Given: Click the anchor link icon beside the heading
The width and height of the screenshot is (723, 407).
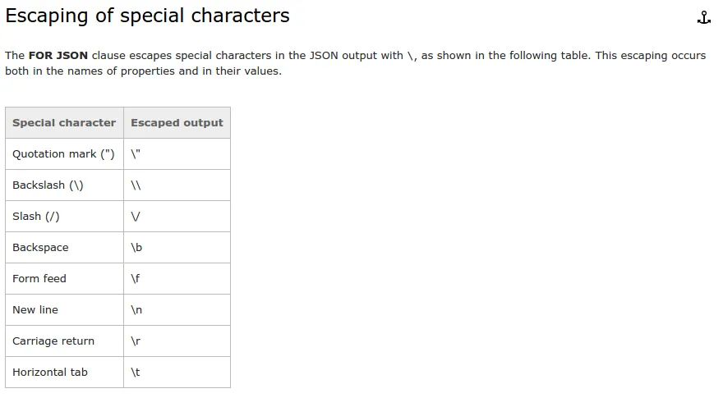Looking at the screenshot, I should pyautogui.click(x=703, y=17).
